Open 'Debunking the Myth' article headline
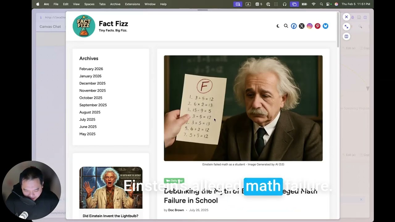 pos(240,196)
